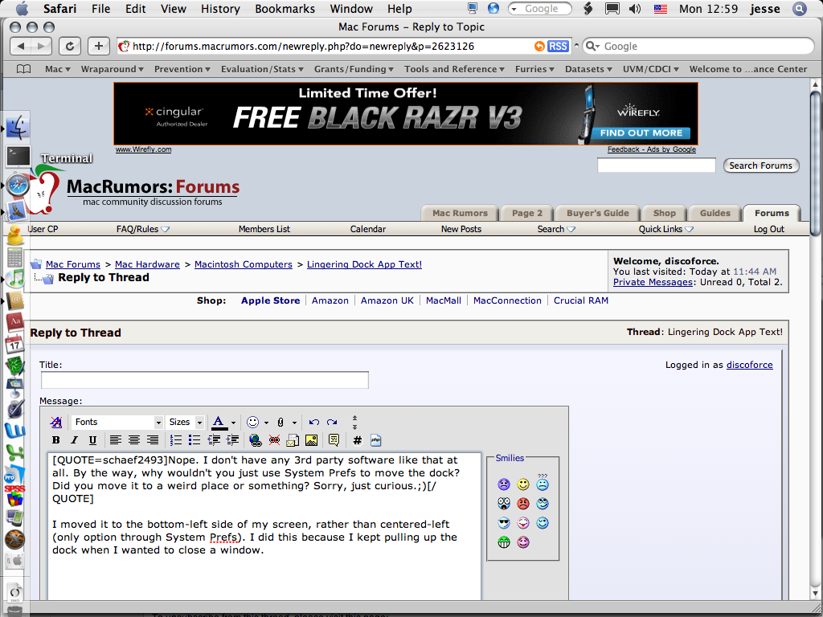823x617 pixels.
Task: Wrap selection in quote tags icon
Action: 334,440
